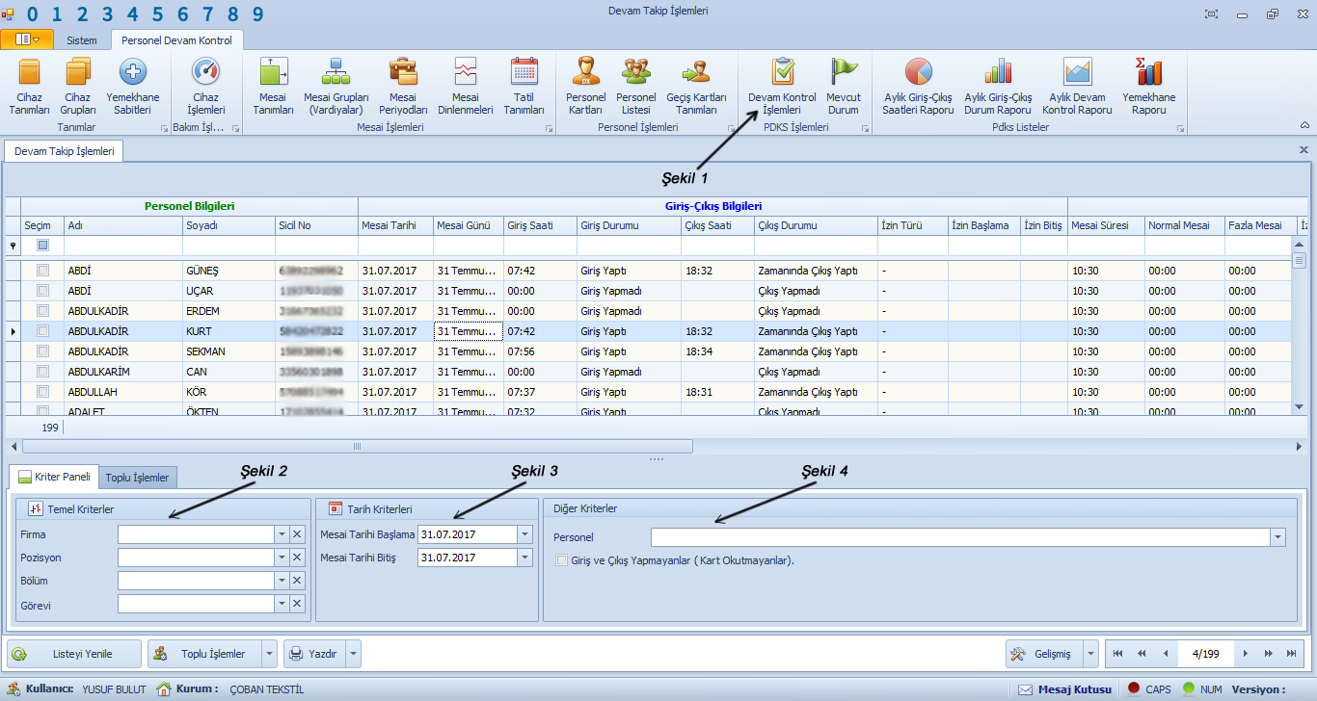Click the Yazdır button
The height and width of the screenshot is (701, 1317).
click(x=313, y=654)
